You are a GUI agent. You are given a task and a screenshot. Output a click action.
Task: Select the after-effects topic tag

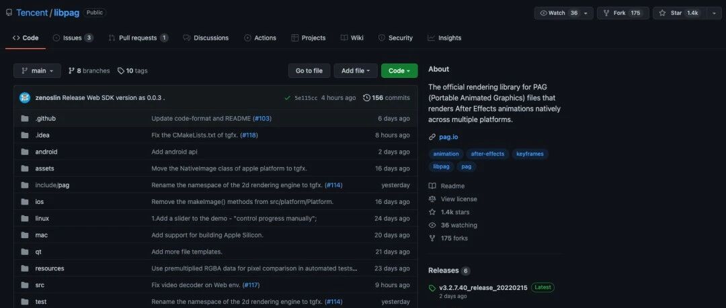pyautogui.click(x=487, y=154)
